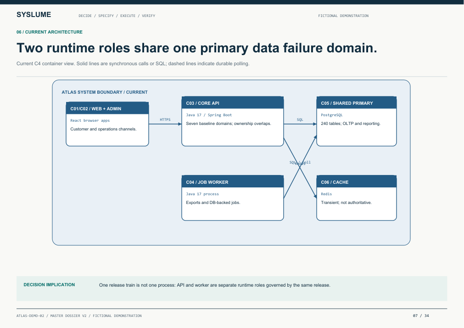
Task: Click 'Java 17 process' text
Action: (x=202, y=194)
